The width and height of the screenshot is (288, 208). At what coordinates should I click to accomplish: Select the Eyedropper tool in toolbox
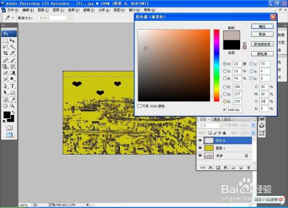click(13, 99)
